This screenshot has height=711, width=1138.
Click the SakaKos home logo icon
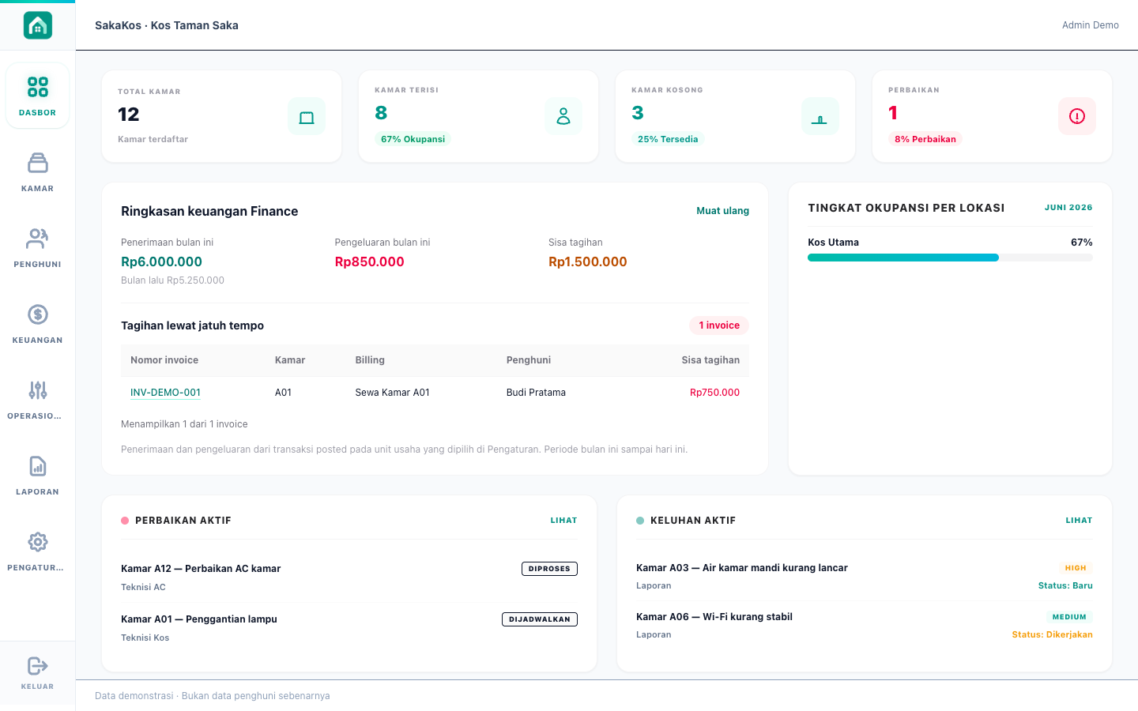click(37, 25)
